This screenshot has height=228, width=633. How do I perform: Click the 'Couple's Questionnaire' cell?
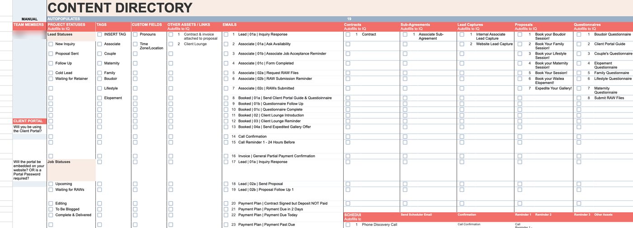[613, 54]
